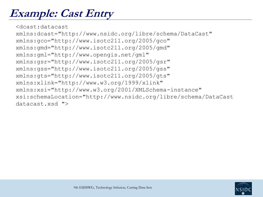Click the xmlns:gmd namespace line
The height and width of the screenshot is (197, 263).
(93, 48)
